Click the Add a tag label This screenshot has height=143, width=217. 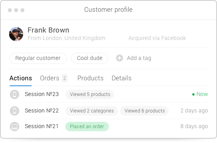[x=139, y=58]
